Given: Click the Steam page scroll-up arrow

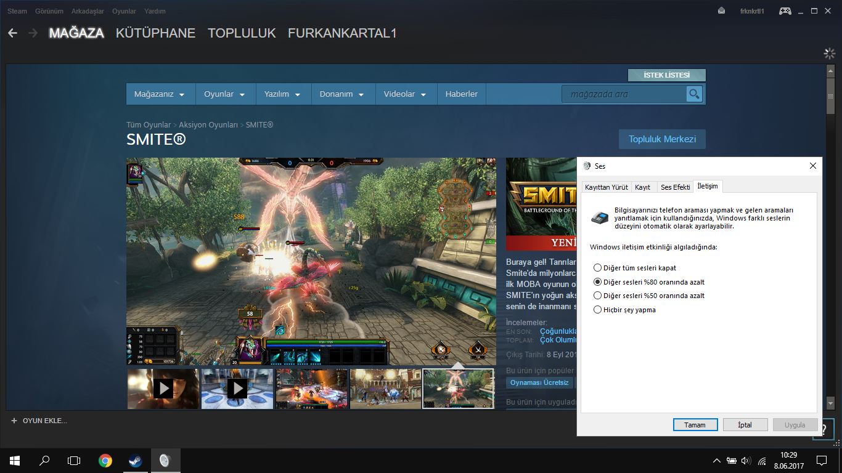Looking at the screenshot, I should pyautogui.click(x=830, y=72).
